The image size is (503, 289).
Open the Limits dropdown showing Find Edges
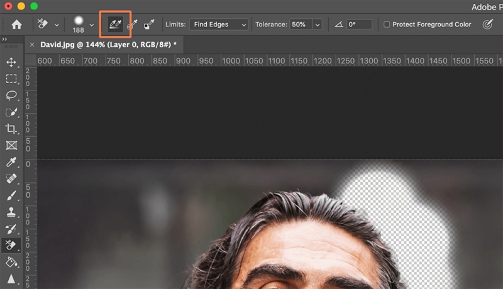pyautogui.click(x=218, y=25)
